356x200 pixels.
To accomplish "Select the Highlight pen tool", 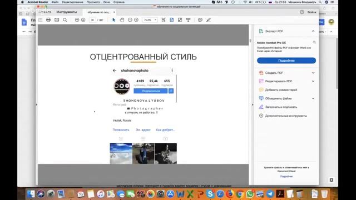I will click(x=209, y=20).
